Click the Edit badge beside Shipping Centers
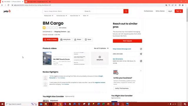The width and height of the screenshot is (188, 106). click(x=68, y=32)
